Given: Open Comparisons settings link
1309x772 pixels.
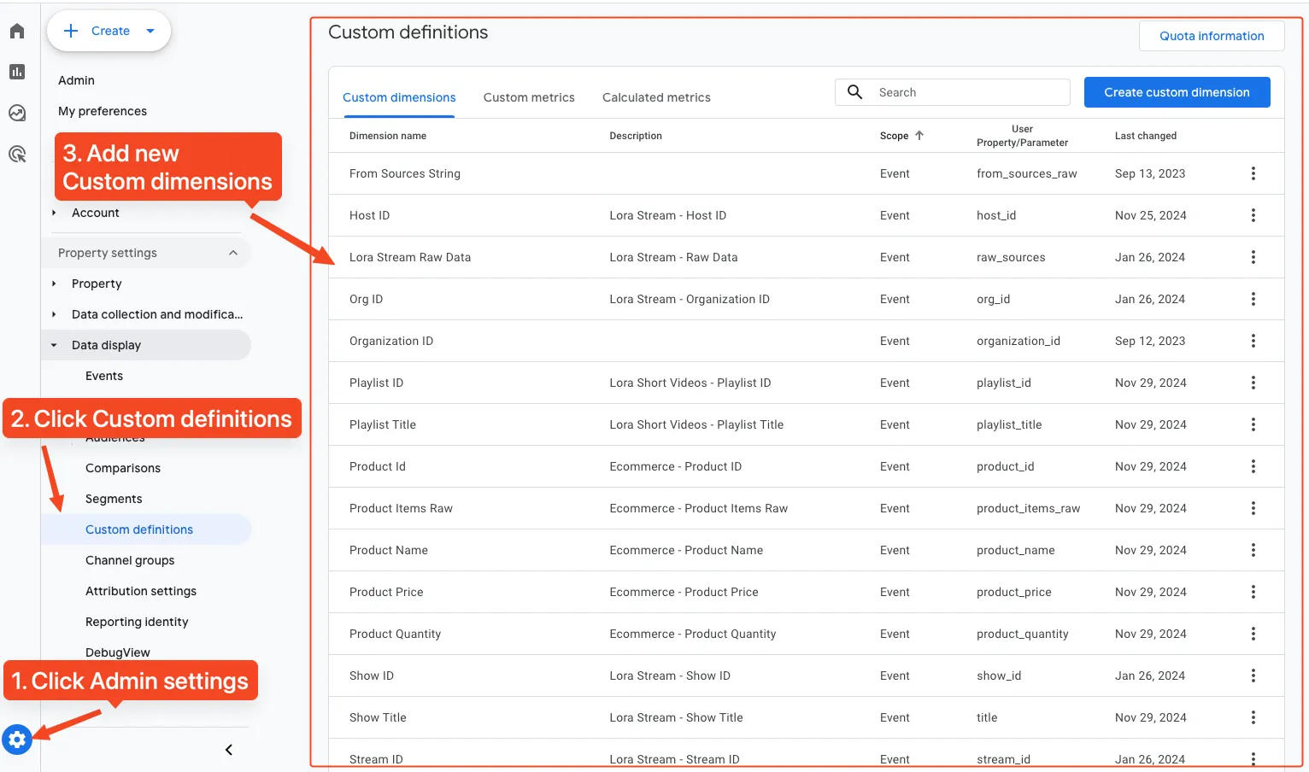Looking at the screenshot, I should [x=123, y=468].
